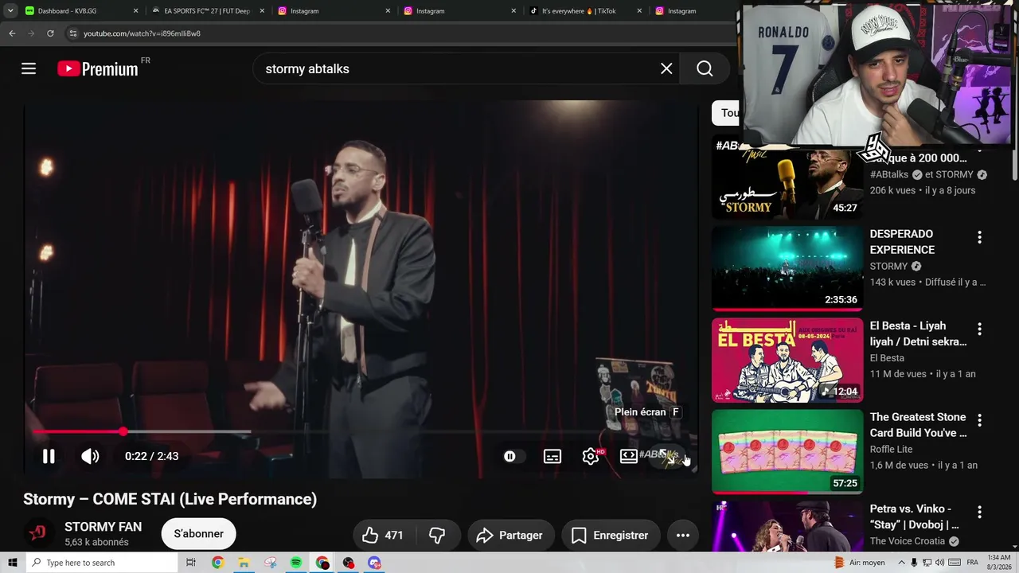Go to the YouTube Premium home logo

tap(98, 69)
